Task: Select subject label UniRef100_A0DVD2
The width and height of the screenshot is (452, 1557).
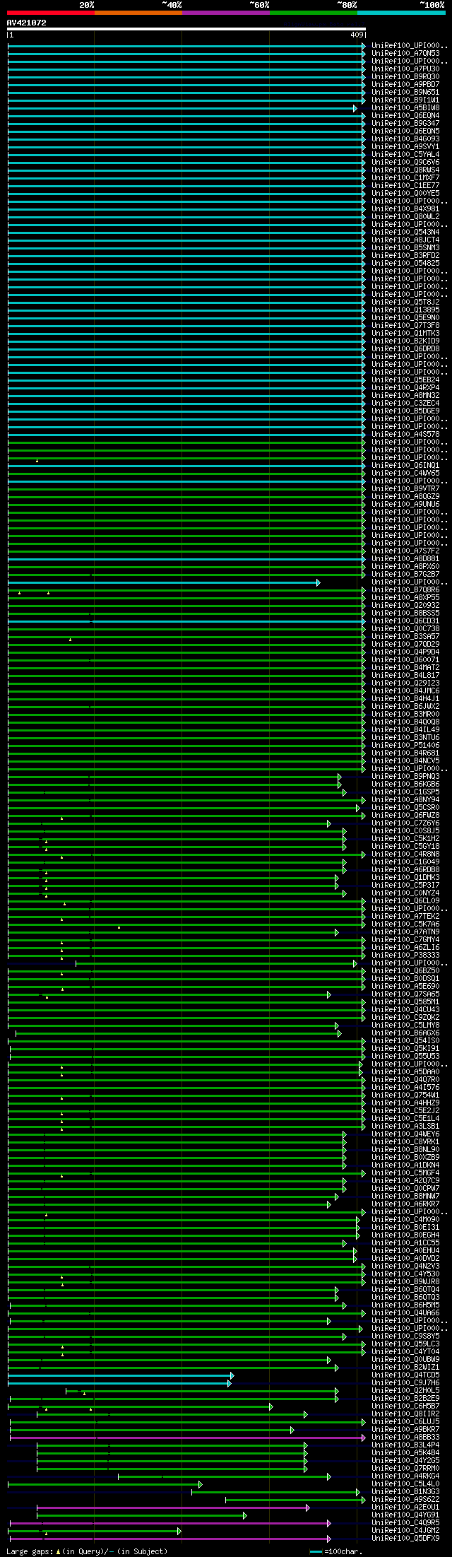Action: [x=405, y=1259]
